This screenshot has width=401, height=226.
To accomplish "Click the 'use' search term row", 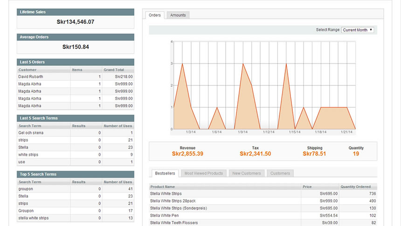I will 22,162.
